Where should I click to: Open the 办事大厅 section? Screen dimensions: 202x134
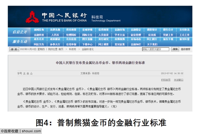[55, 44]
